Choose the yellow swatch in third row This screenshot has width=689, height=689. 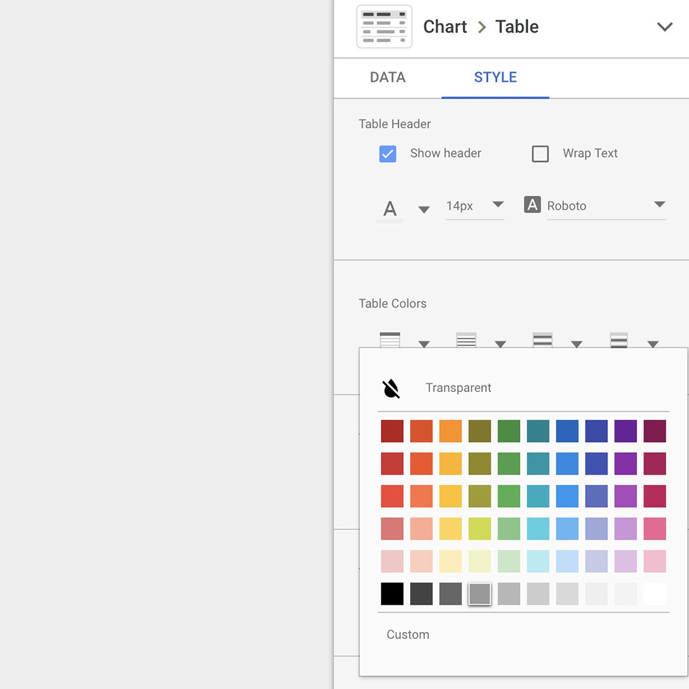(x=450, y=496)
